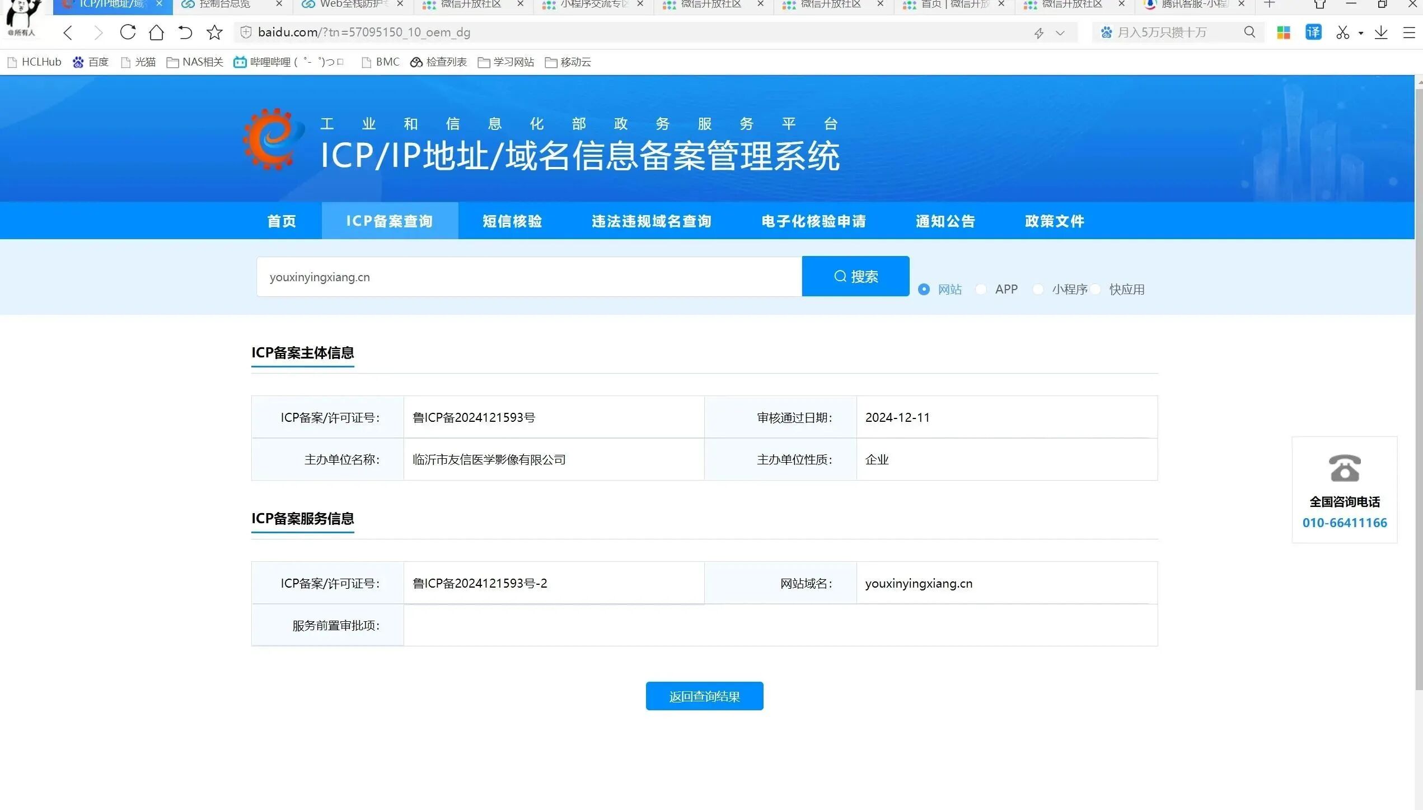Open the browser hamburger menu
This screenshot has width=1423, height=810.
click(1409, 32)
